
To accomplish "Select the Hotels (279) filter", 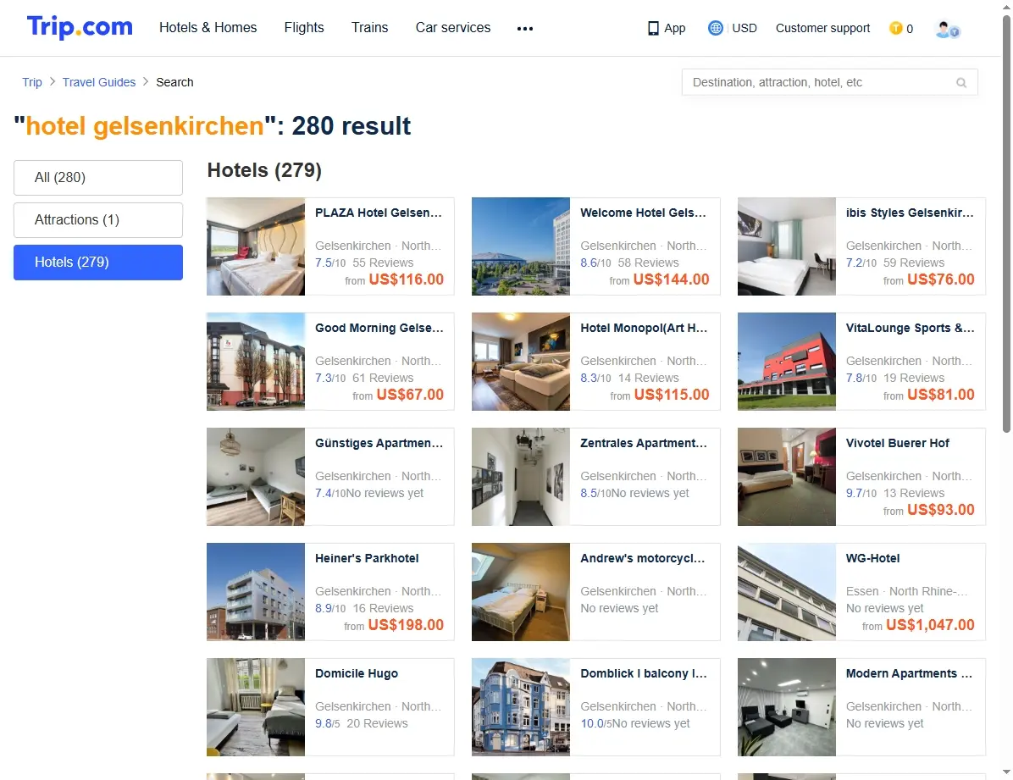I will coord(98,263).
